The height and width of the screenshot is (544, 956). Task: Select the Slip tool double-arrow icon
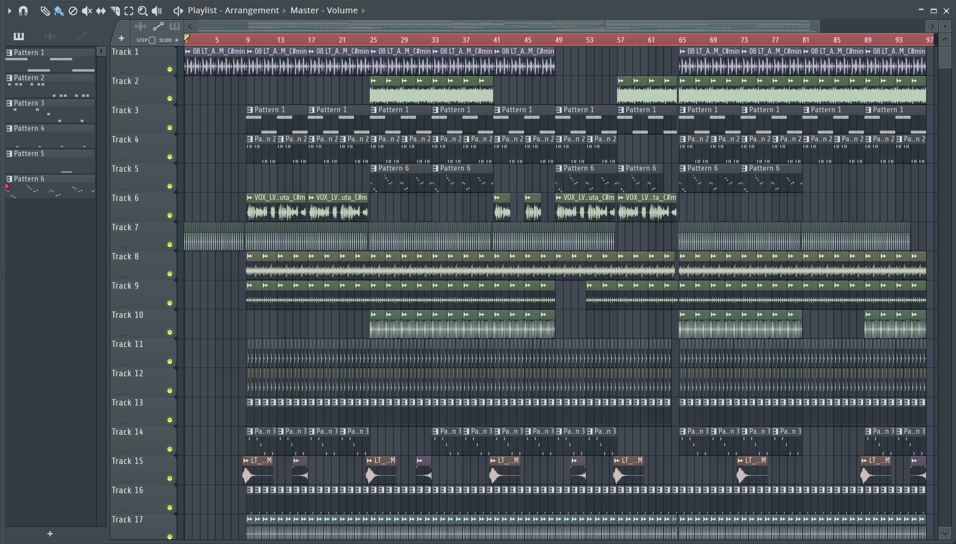click(101, 11)
